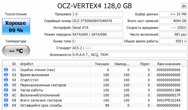Focus the Серийный номер field
Screen dimensions: 188x110
pos(98,21)
